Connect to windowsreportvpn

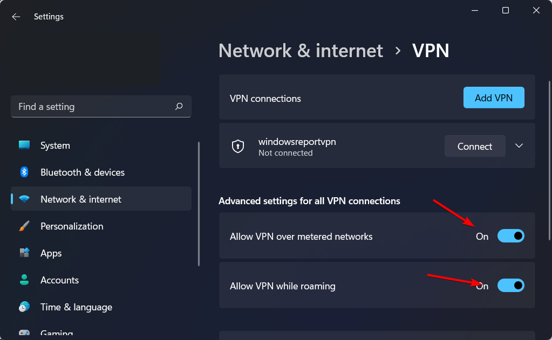coord(474,146)
